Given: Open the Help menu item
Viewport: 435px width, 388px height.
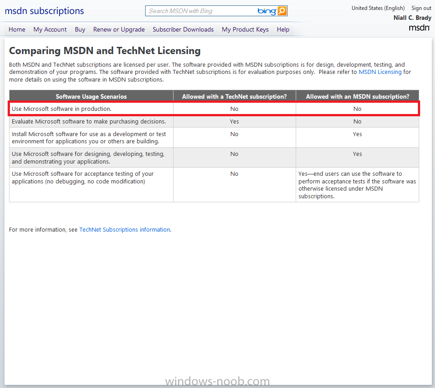Looking at the screenshot, I should point(283,29).
